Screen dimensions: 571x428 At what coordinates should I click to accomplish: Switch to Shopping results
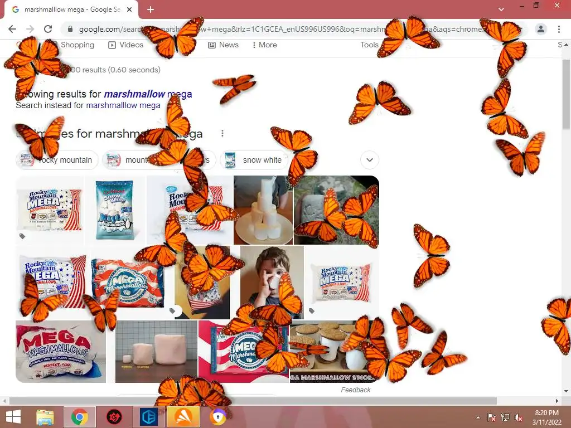click(x=77, y=45)
